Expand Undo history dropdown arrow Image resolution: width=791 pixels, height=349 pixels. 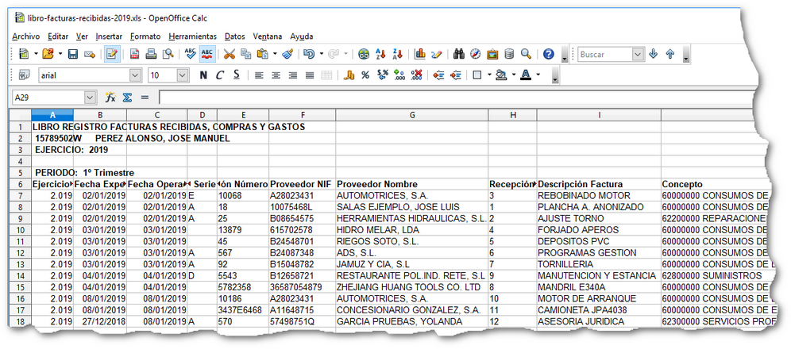pyautogui.click(x=322, y=54)
